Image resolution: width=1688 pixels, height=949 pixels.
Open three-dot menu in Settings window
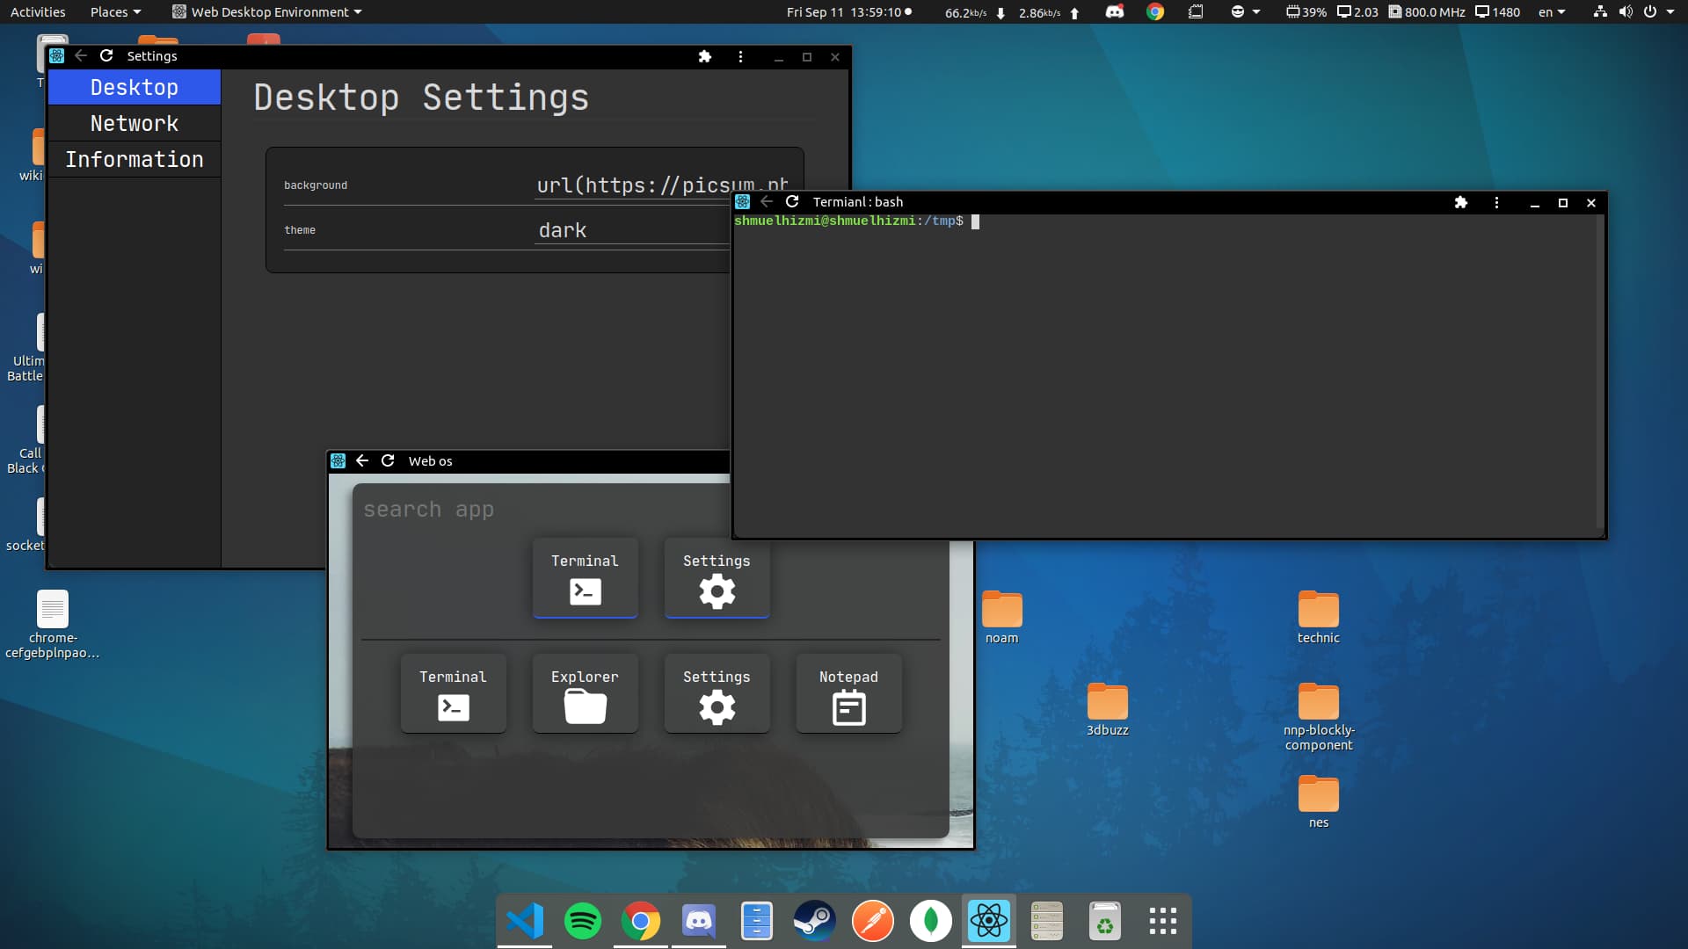coord(740,56)
